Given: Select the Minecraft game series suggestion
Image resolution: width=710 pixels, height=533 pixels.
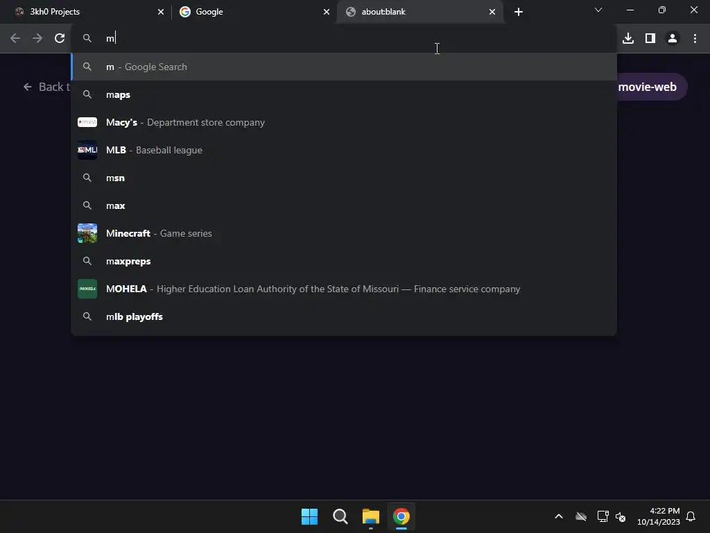Looking at the screenshot, I should (344, 233).
